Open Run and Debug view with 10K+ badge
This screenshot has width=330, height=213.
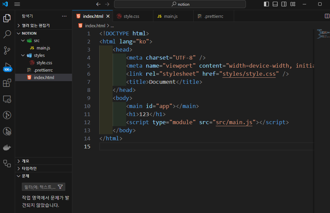[x=8, y=67]
